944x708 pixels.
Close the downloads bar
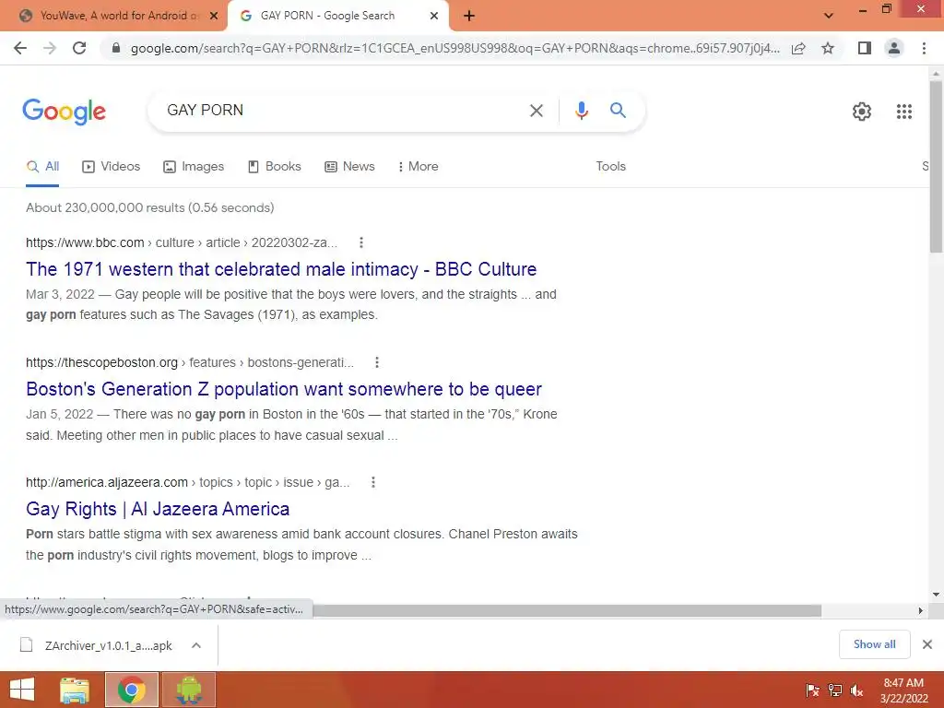927,644
